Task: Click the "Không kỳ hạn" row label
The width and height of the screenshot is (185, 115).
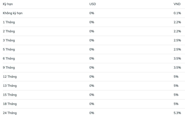Action: point(13,13)
